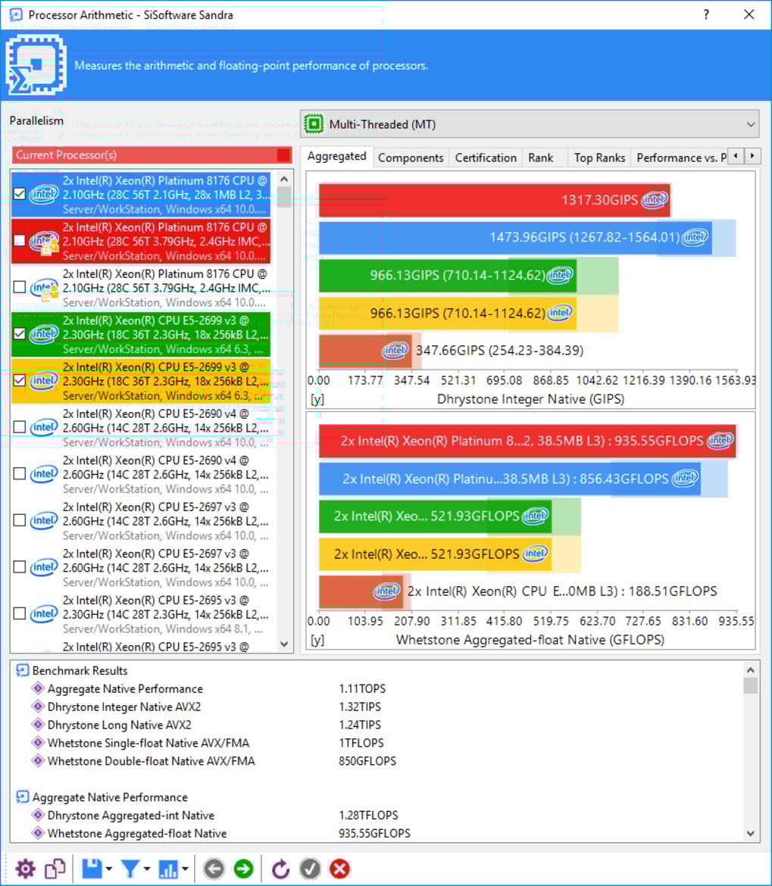Viewport: 772px width, 886px height.
Task: Uncheck the yellow E5-2699 v3 processor
Action: click(19, 380)
